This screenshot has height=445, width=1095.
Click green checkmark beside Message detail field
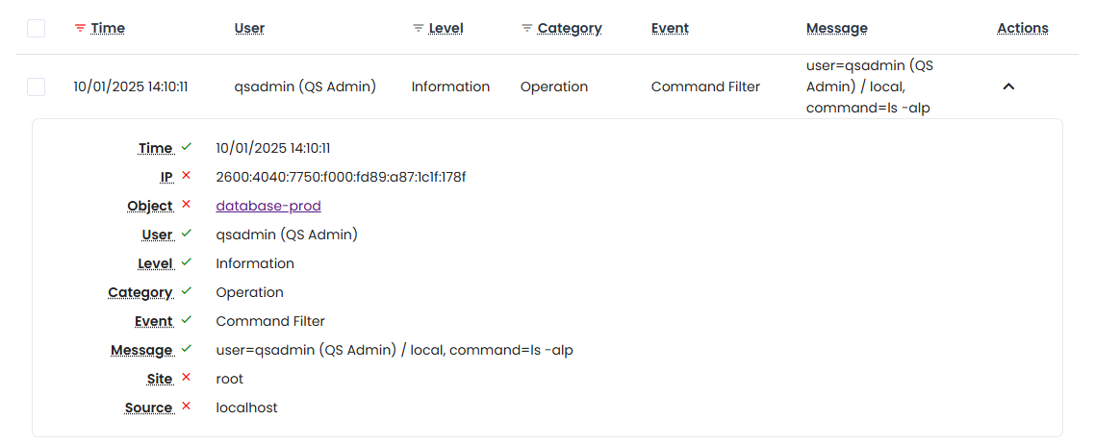(x=187, y=349)
